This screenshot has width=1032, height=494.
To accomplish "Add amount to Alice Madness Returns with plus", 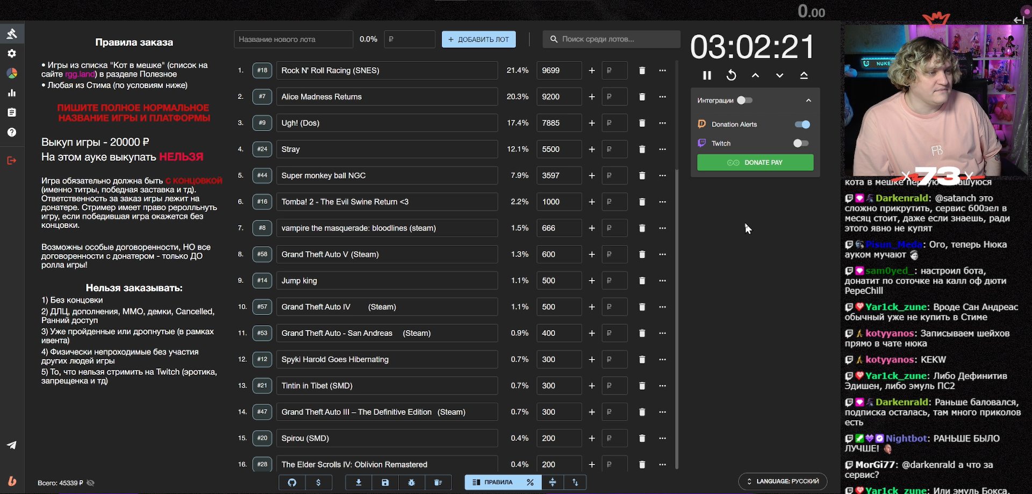I will 592,97.
